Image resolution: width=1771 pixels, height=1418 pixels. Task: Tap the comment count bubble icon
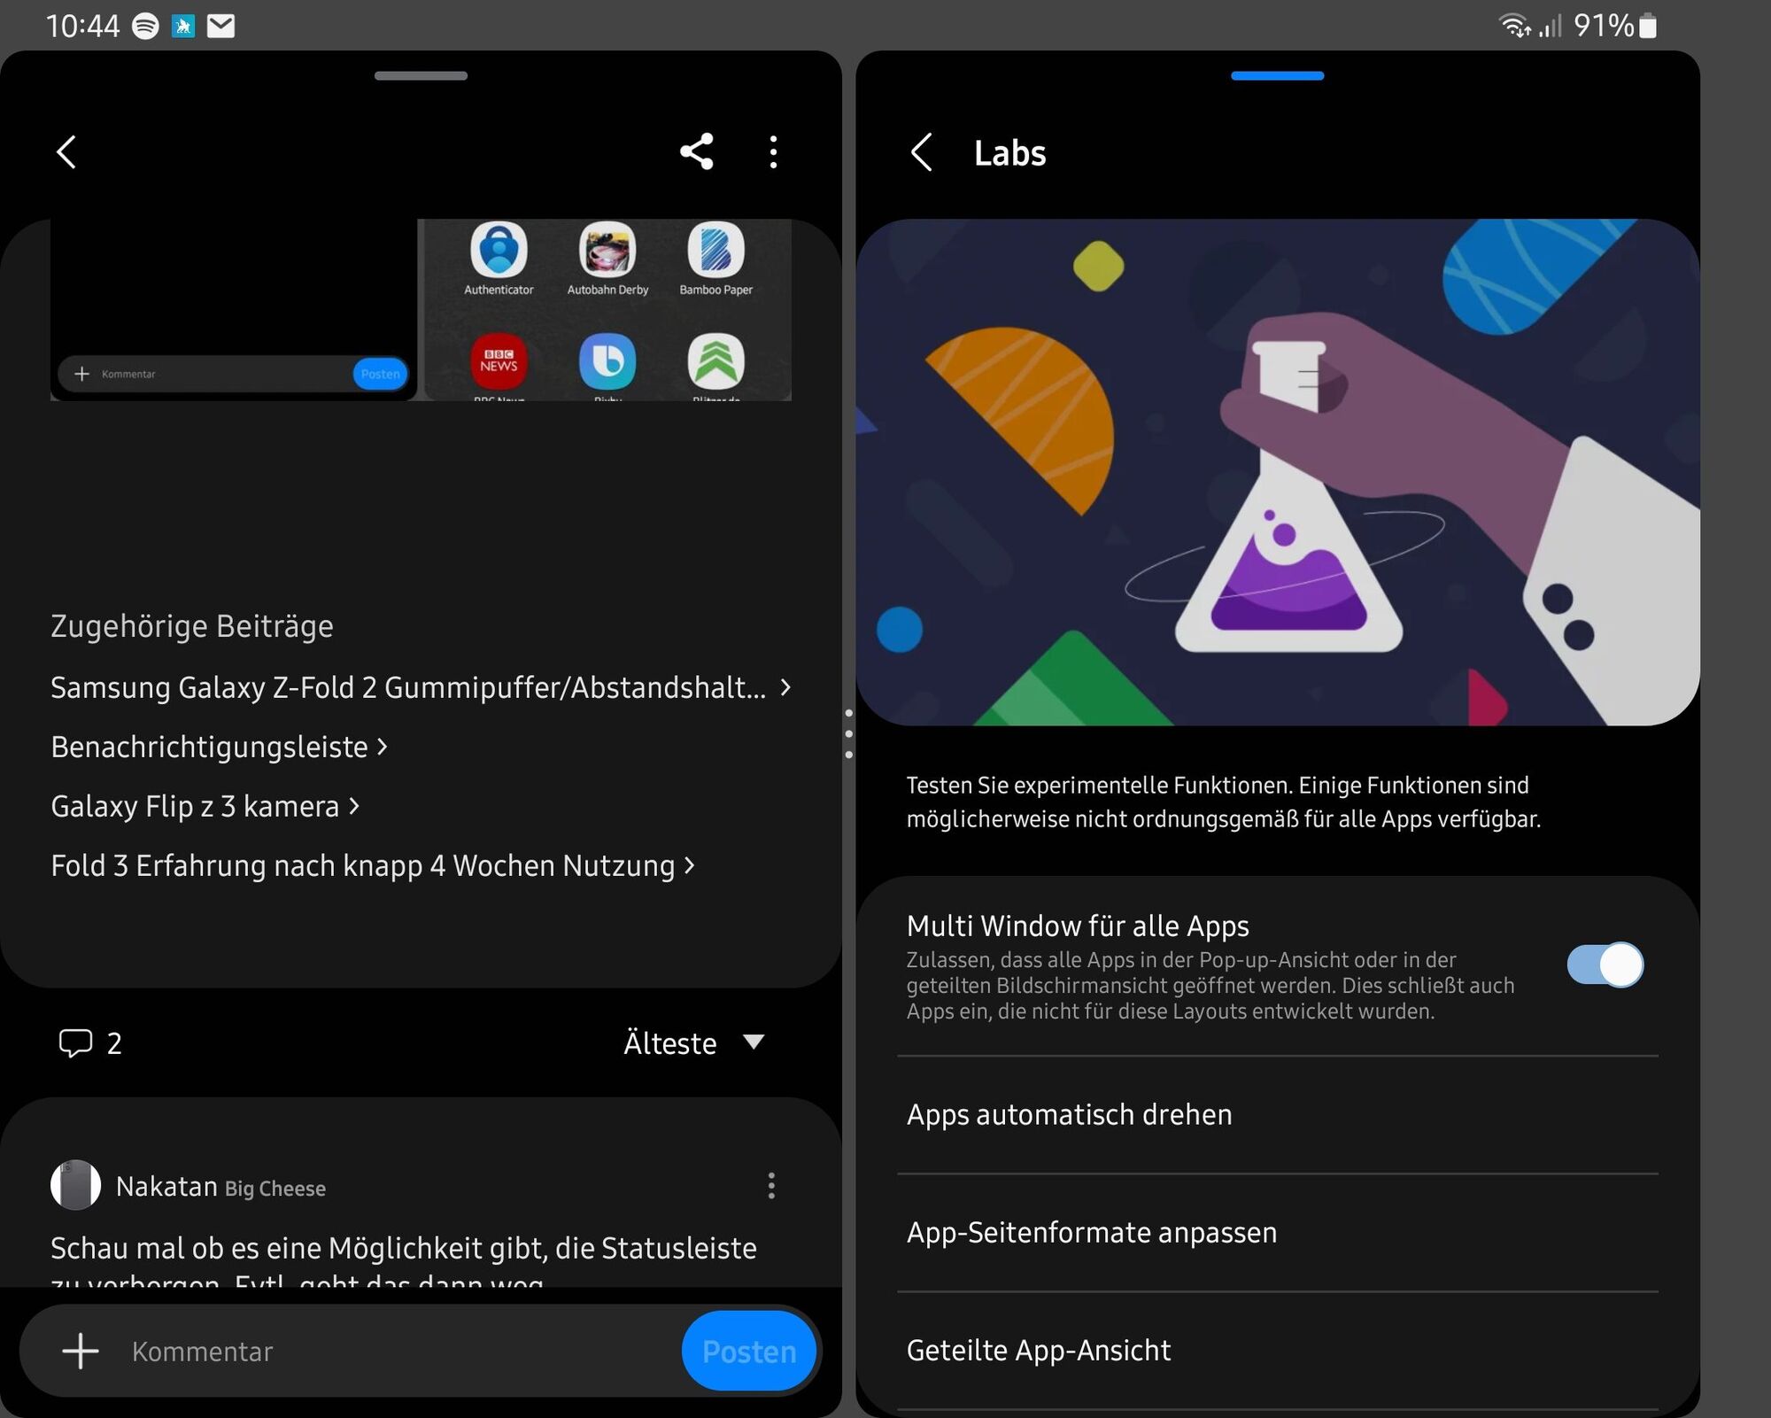click(x=75, y=1042)
